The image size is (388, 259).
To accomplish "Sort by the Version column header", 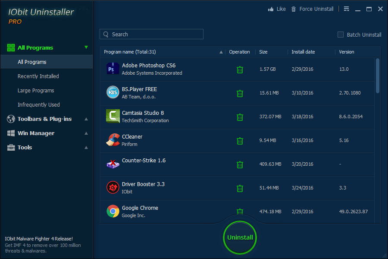I will [x=347, y=52].
